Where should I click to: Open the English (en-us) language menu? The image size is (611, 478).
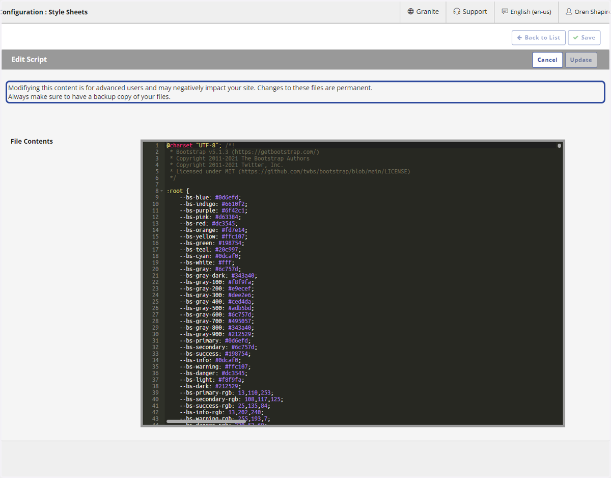(x=526, y=12)
